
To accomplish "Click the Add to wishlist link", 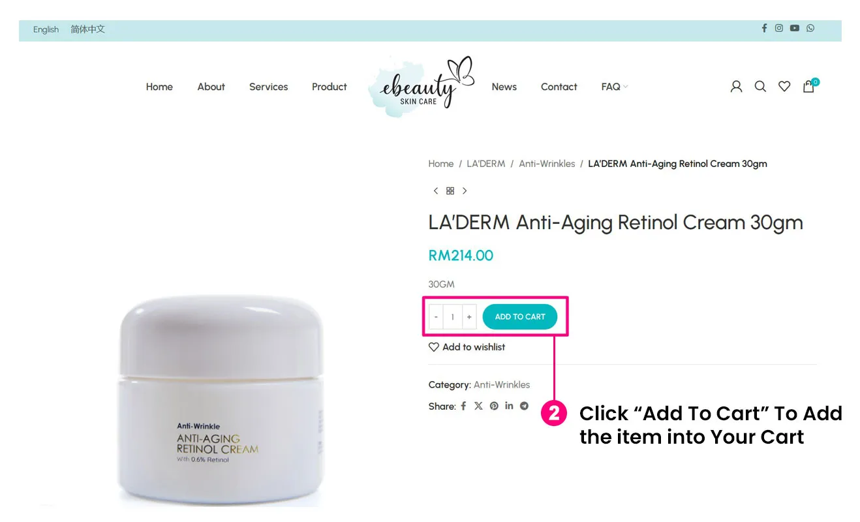I will (x=467, y=347).
